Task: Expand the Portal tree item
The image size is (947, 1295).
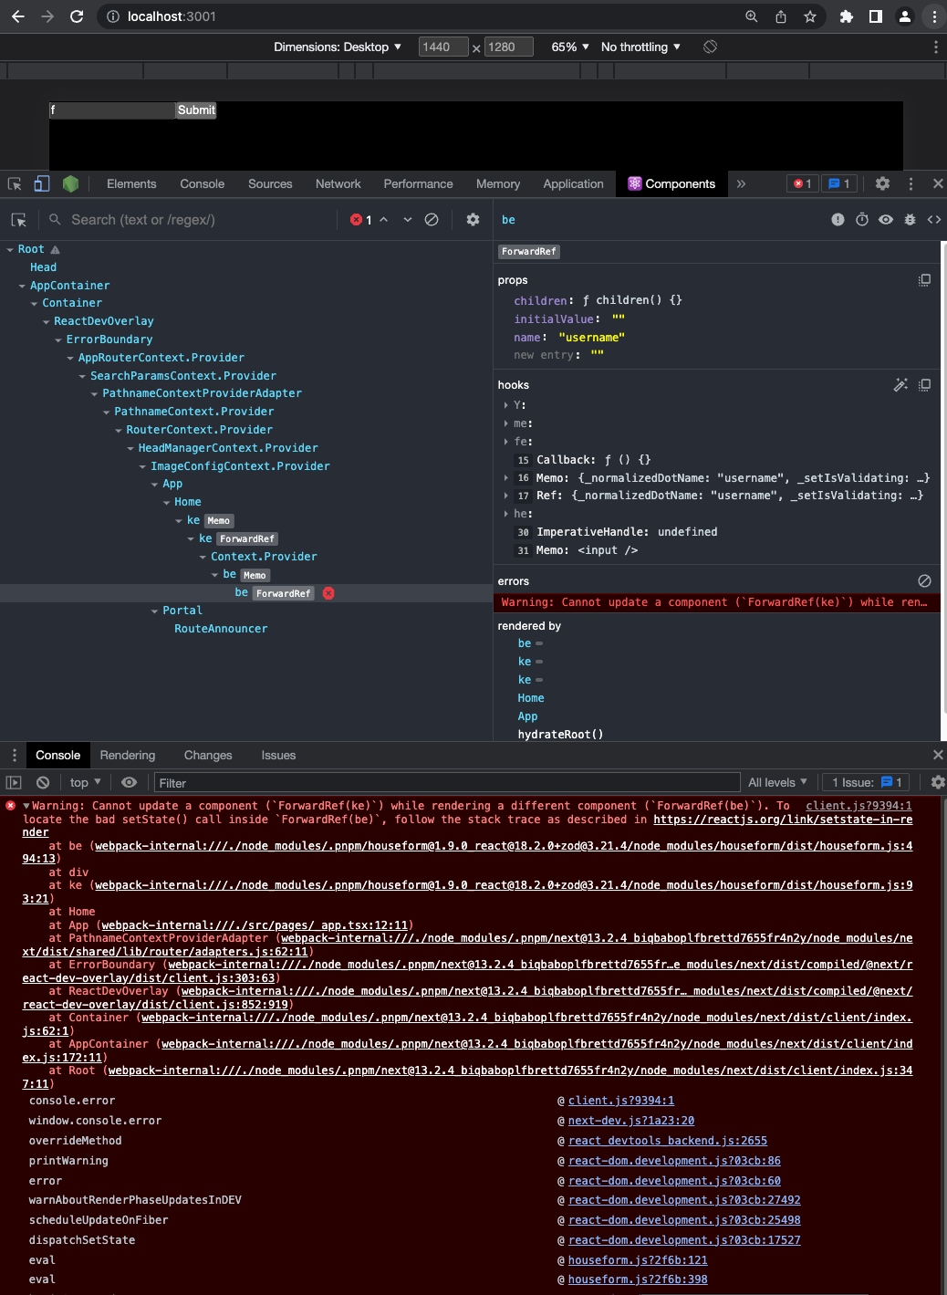Action: (x=153, y=610)
